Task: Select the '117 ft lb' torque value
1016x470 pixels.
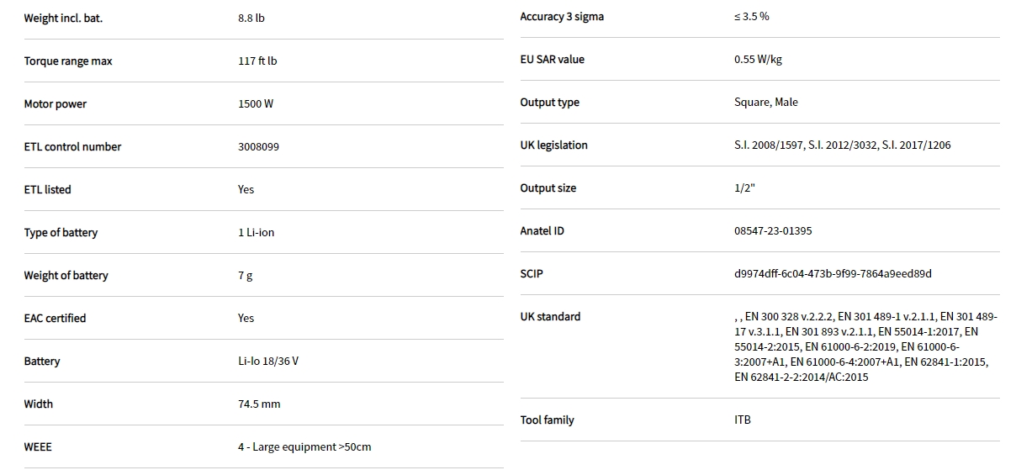Action: 257,61
